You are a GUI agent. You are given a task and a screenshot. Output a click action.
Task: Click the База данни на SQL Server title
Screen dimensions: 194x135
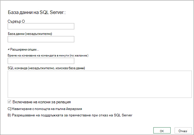point(37,13)
